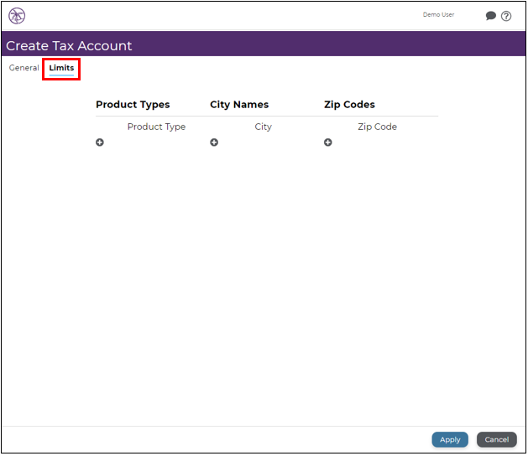Image resolution: width=528 pixels, height=456 pixels.
Task: Click the app logo icon in the header
Action: (x=17, y=16)
